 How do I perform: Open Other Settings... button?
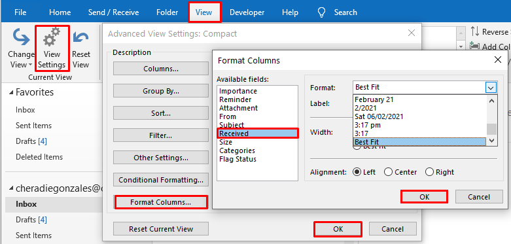[161, 158]
